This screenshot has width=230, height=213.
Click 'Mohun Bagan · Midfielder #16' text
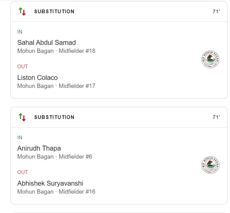pos(56,192)
